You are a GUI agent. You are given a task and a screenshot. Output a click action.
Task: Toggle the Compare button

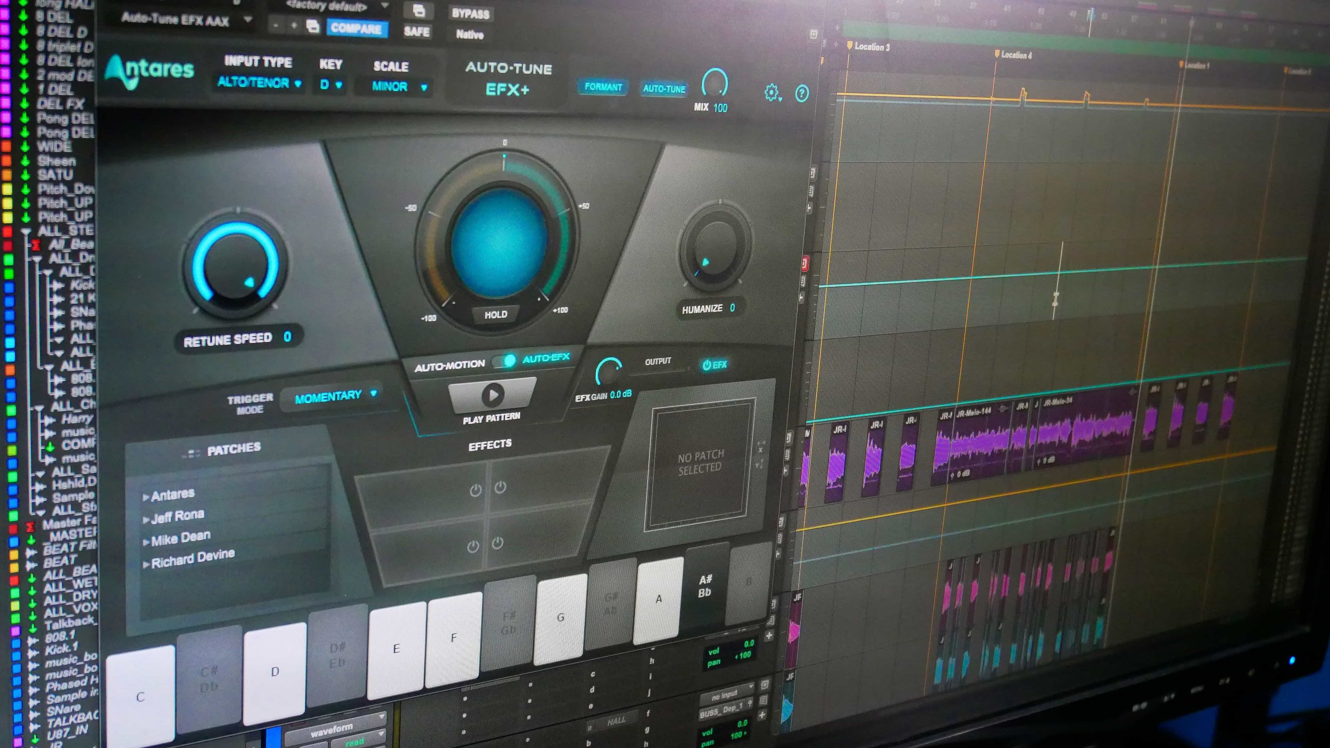(x=356, y=28)
